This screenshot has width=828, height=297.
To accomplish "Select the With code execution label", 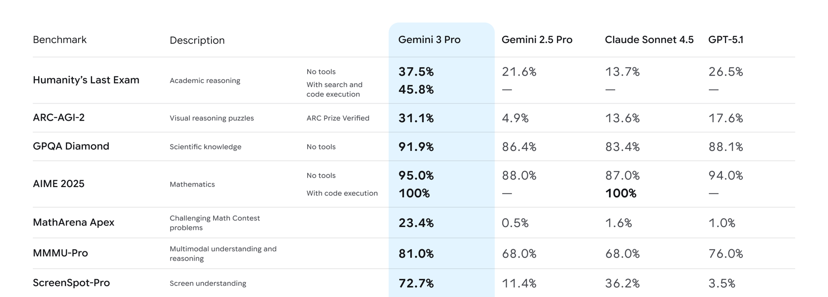I will pos(342,193).
